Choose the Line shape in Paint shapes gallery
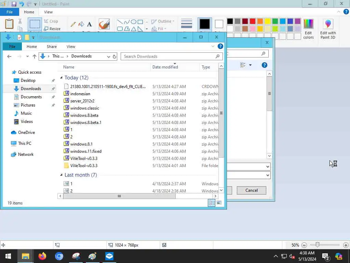This screenshot has width=350, height=263. click(x=120, y=22)
